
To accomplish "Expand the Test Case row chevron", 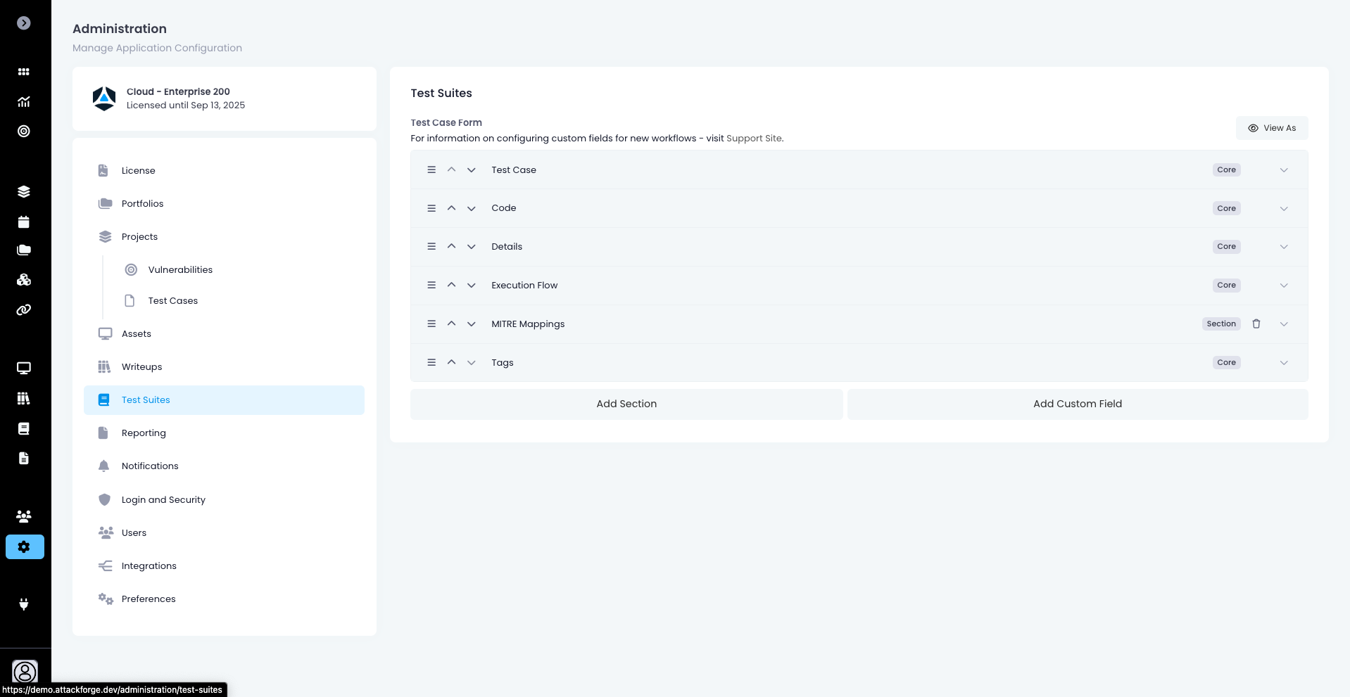I will (1283, 170).
